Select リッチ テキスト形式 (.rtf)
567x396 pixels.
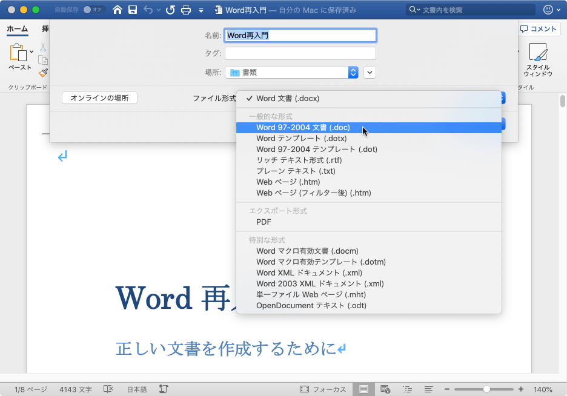coord(369,160)
